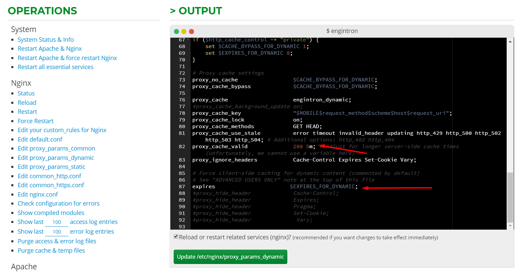This screenshot has height=272, width=516.
Task: Click Purge access & error log files
Action: click(57, 241)
